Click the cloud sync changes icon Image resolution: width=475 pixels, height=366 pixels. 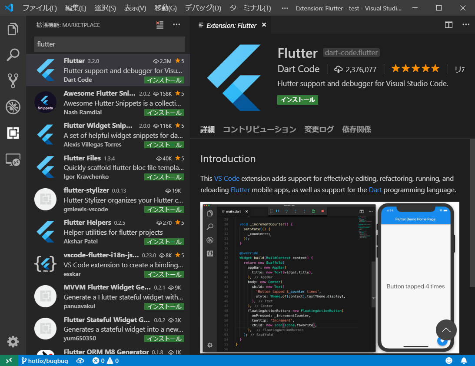coord(80,360)
